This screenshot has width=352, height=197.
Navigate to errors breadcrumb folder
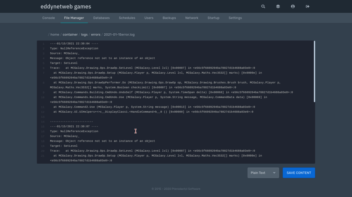click(x=96, y=34)
